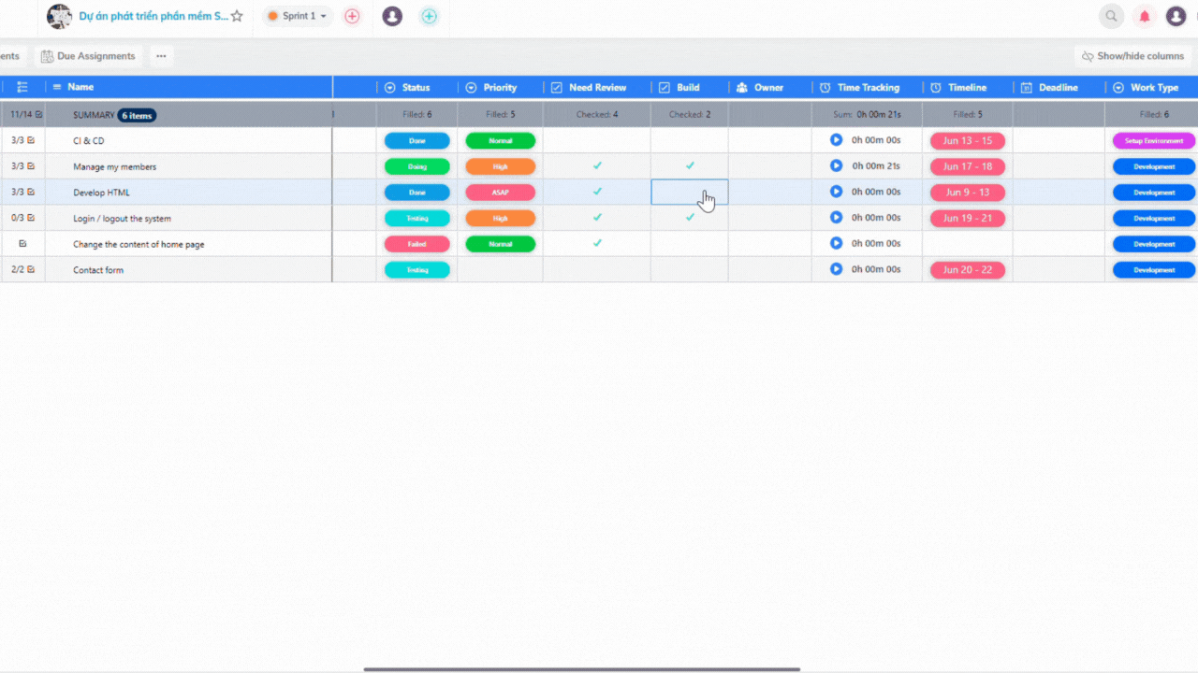Change priority of Develop HTML from ASAP
This screenshot has width=1198, height=673.
(500, 193)
